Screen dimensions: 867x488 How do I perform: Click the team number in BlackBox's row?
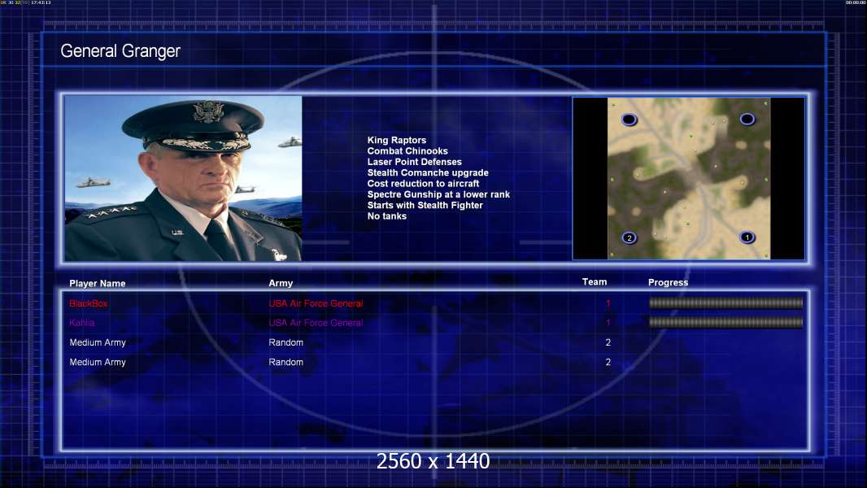[x=608, y=303]
